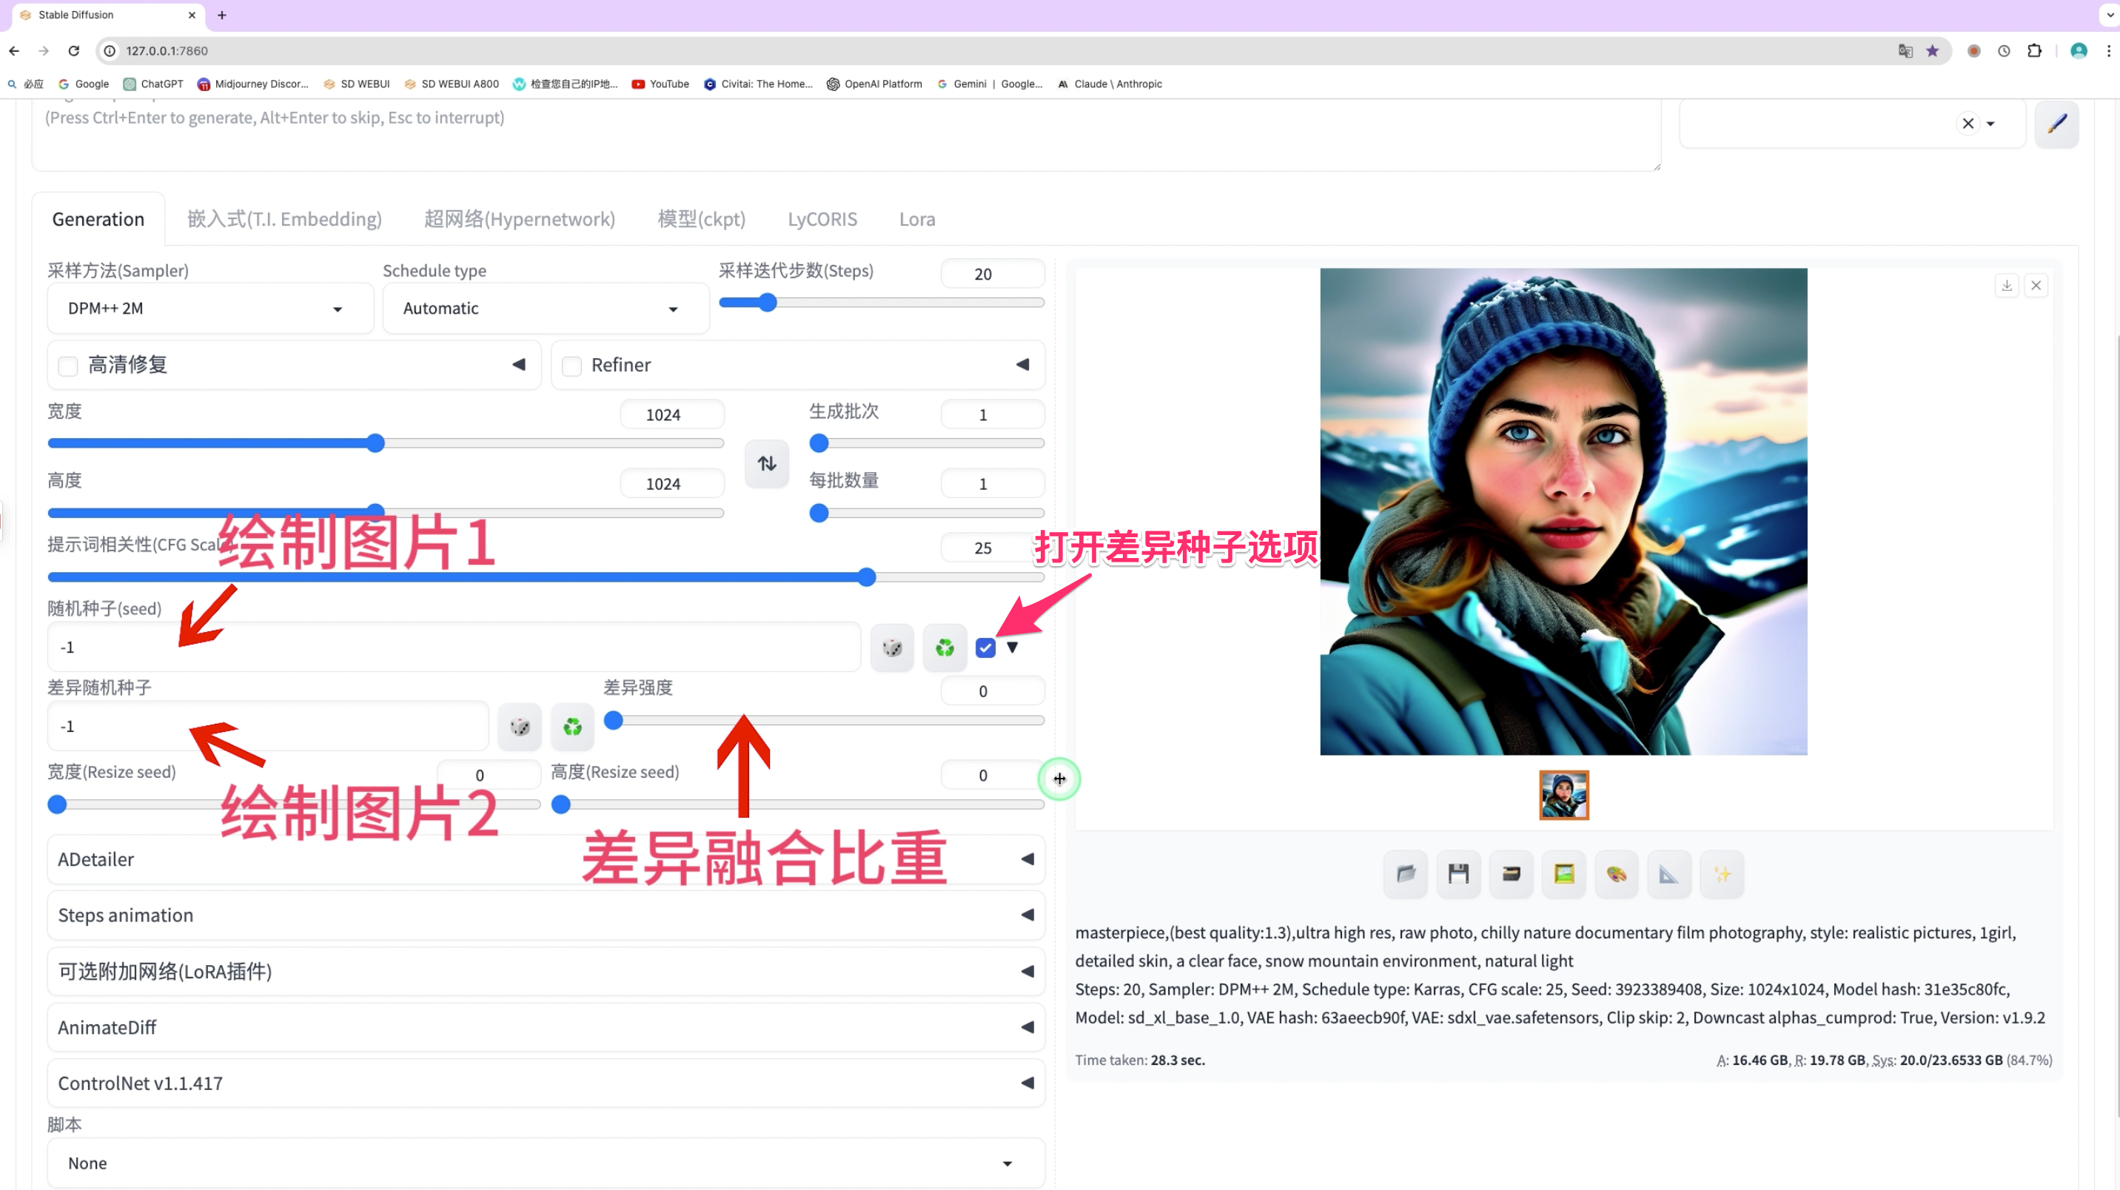Send image to extras triangle ruler icon
The image size is (2120, 1190).
(x=1669, y=873)
